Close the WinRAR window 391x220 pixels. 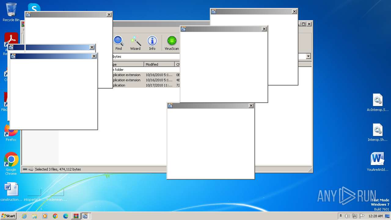[309, 24]
